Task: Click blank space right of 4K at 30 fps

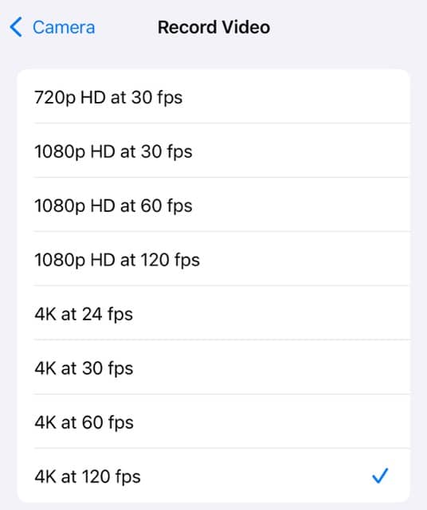Action: [x=272, y=367]
